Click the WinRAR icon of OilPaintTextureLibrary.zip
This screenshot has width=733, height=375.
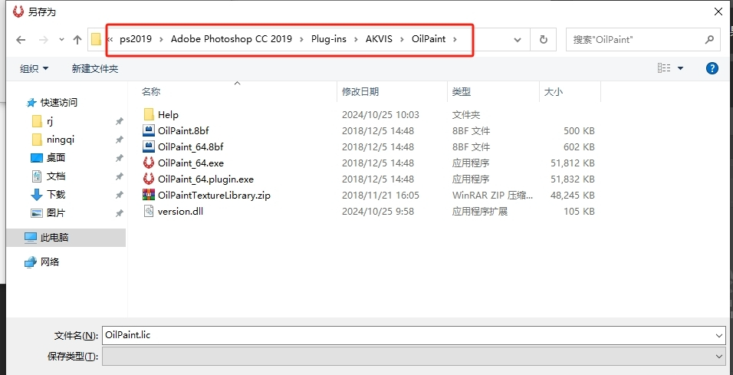coord(149,195)
